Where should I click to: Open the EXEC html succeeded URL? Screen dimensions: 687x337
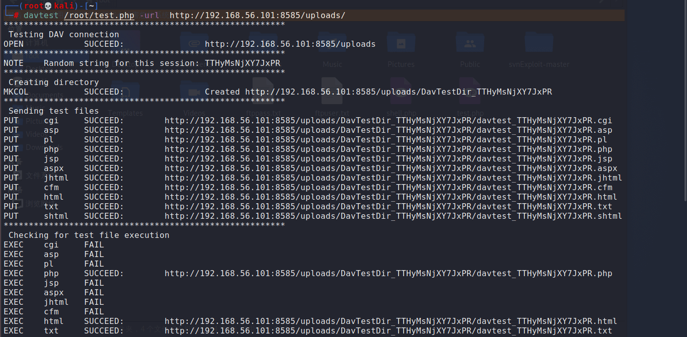[x=391, y=321]
